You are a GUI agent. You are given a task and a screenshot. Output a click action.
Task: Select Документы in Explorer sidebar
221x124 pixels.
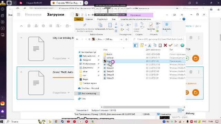[x=88, y=68]
